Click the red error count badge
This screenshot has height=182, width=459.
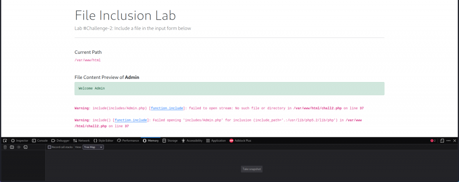coord(433,140)
